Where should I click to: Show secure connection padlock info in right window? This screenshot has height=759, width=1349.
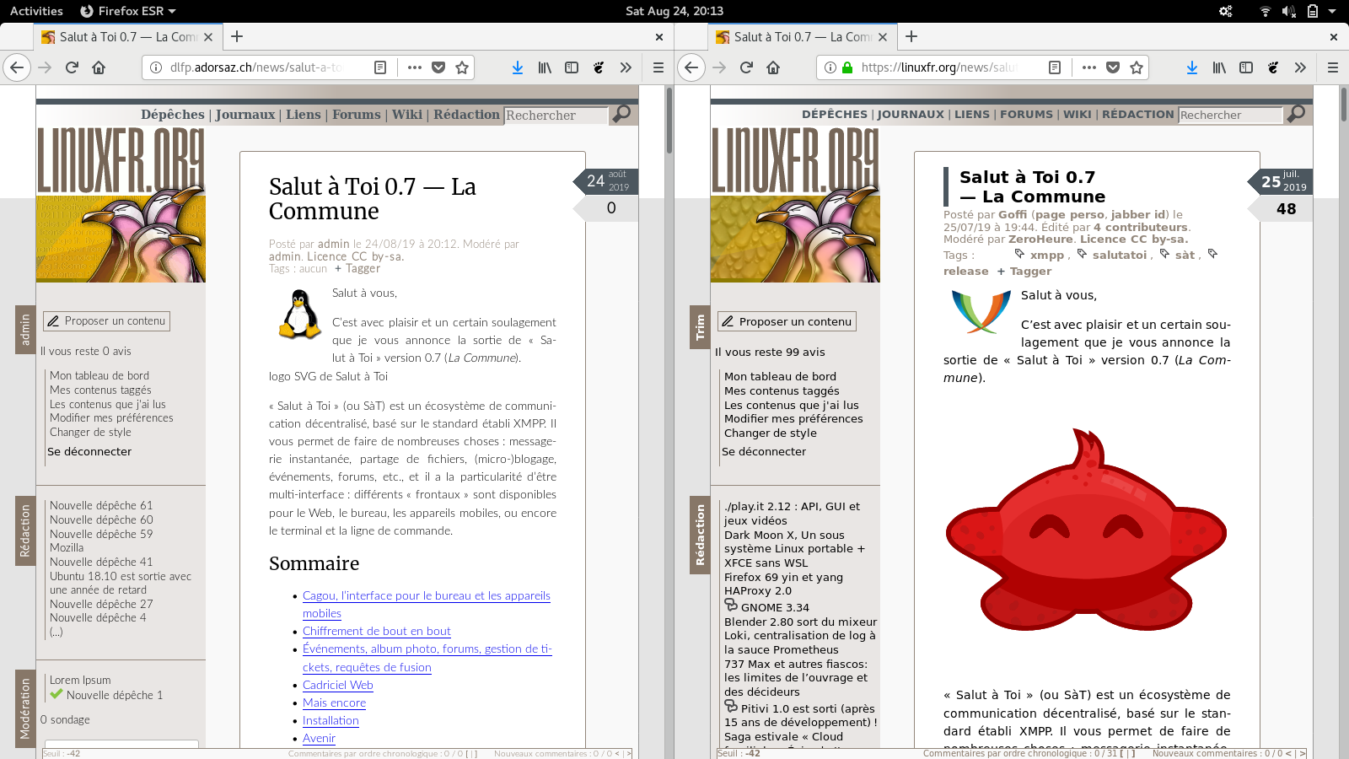847,67
